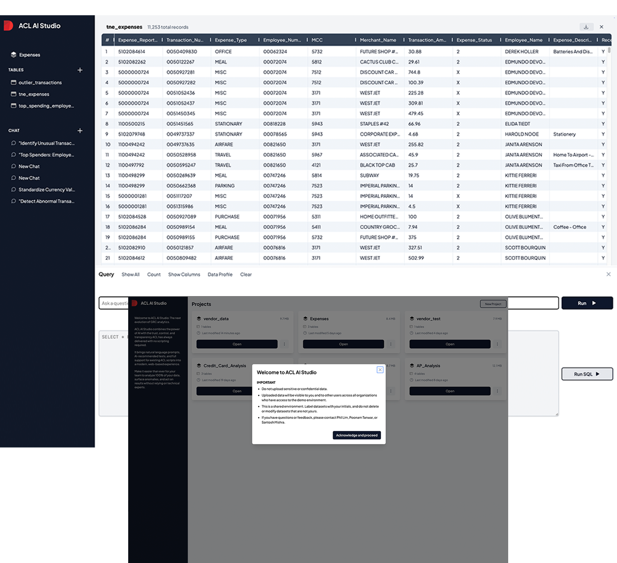This screenshot has width=617, height=563.
Task: Click the ACL AI Studio red logo
Action: tap(8, 26)
